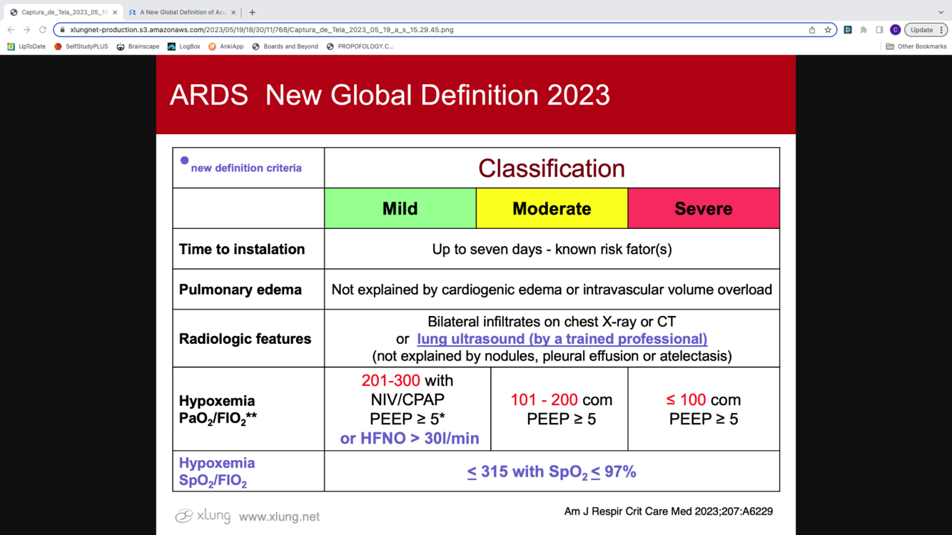Click the 'Pulmonary edema' row label
This screenshot has height=535, width=952.
click(240, 290)
